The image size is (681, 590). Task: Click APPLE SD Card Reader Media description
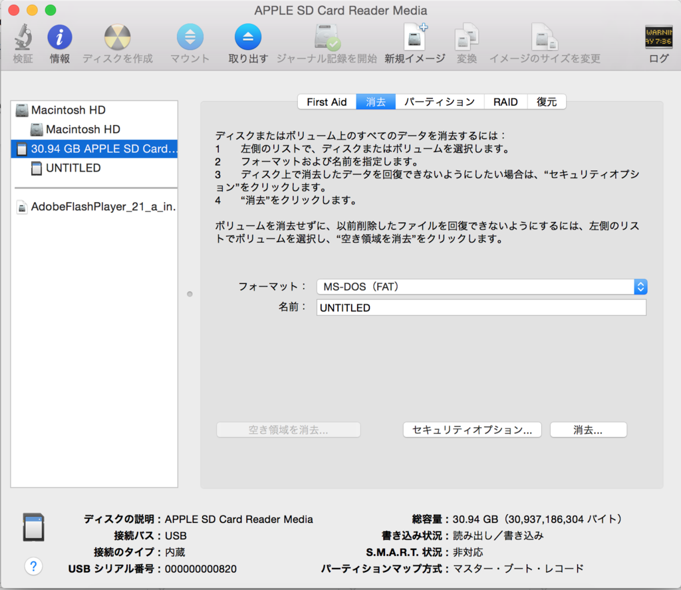[x=239, y=519]
